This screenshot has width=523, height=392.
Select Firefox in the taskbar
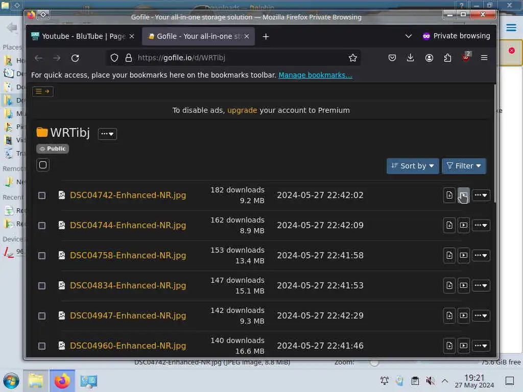pos(62,381)
